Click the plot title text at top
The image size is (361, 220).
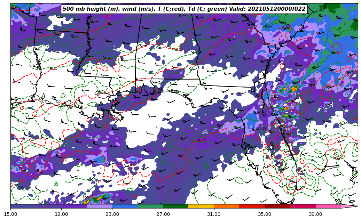pos(184,9)
